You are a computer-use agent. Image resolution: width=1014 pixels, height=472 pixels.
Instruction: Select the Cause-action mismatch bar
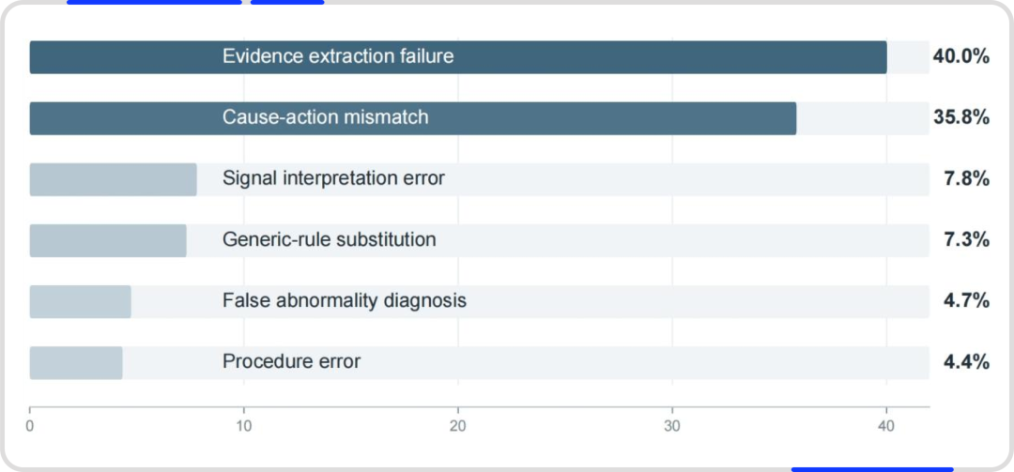click(412, 117)
